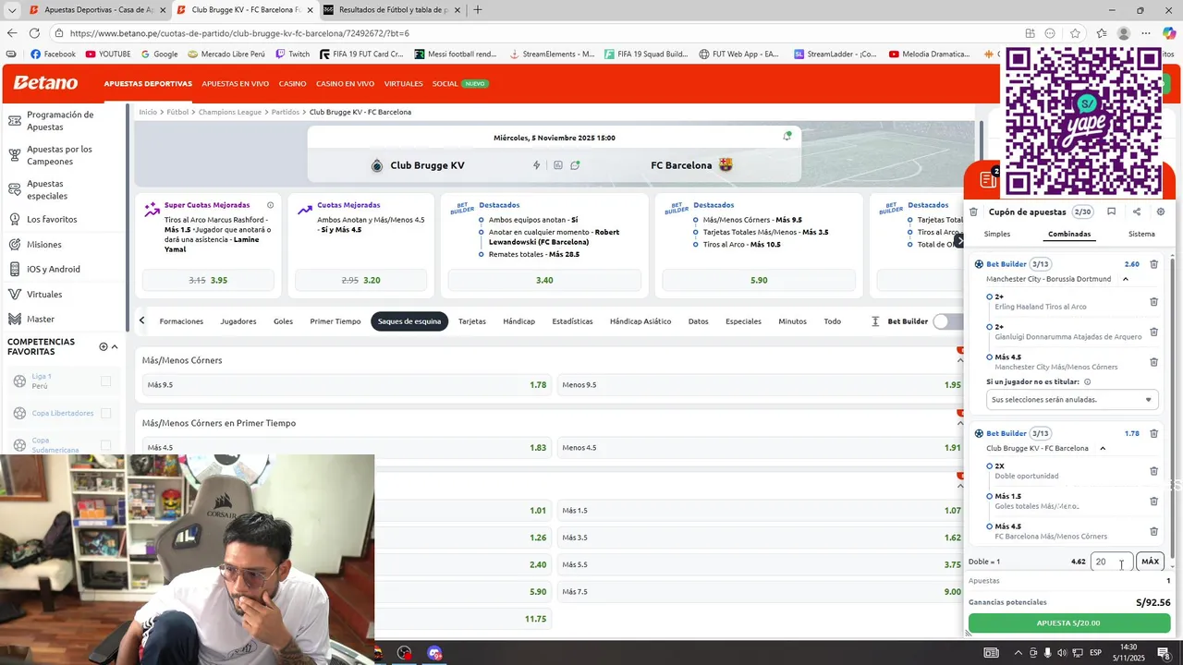Select the Tarjetas market tab
Viewport: 1183px width, 665px height.
pyautogui.click(x=472, y=321)
